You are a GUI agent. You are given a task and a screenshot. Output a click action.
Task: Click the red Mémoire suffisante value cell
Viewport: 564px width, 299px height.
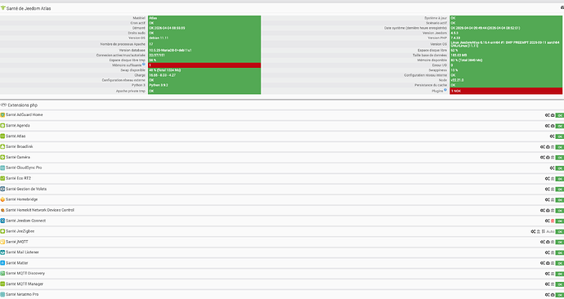click(204, 65)
